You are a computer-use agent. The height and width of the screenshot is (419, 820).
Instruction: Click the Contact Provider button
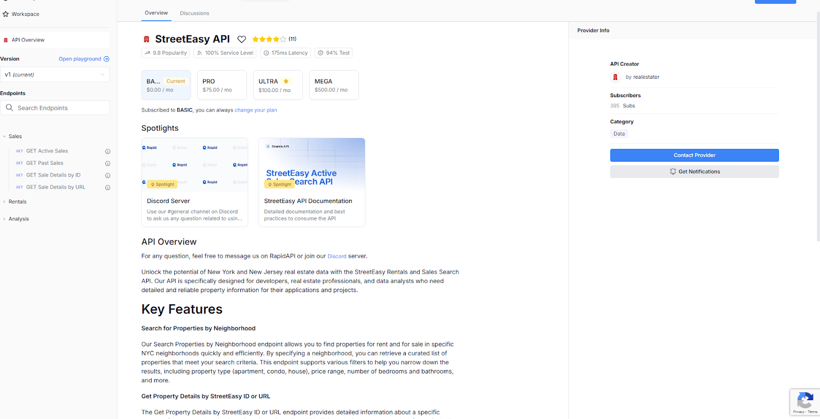694,156
